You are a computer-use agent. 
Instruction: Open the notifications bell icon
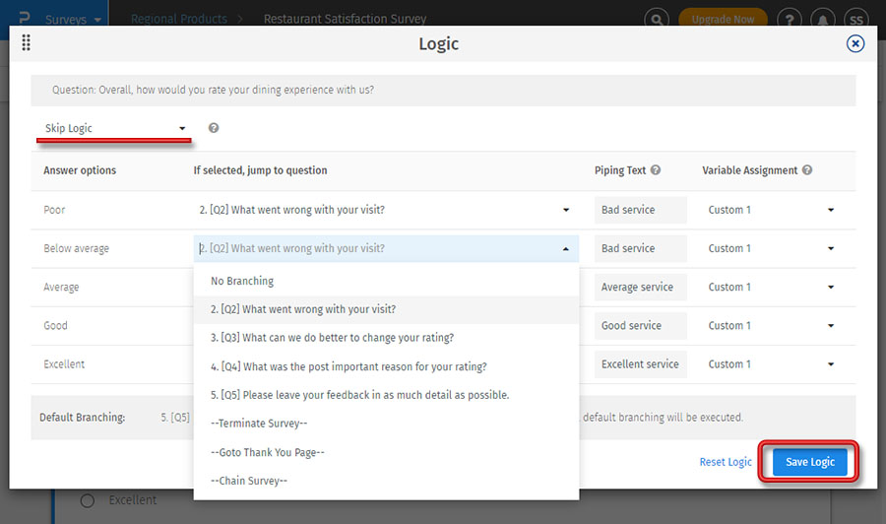pos(823,20)
